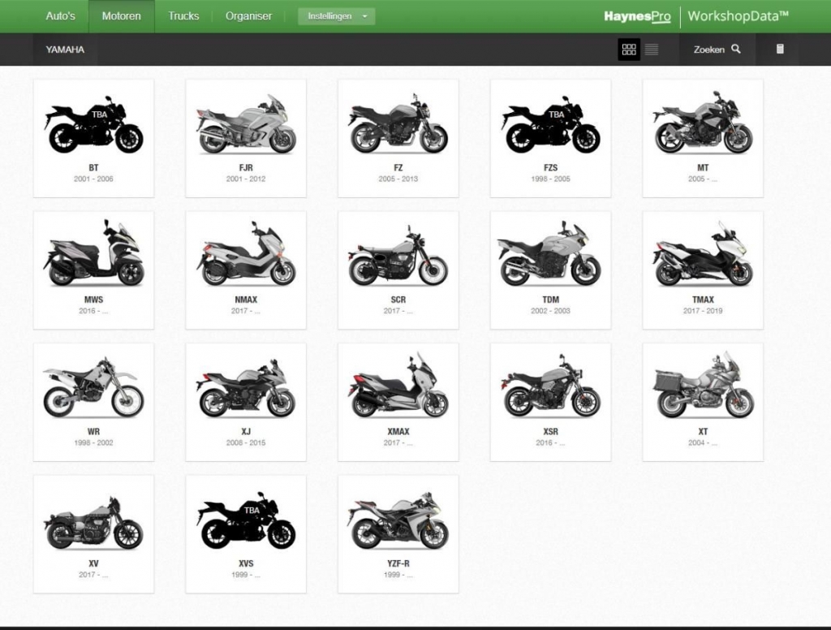Click the SCR model label
The width and height of the screenshot is (831, 630).
pos(398,300)
